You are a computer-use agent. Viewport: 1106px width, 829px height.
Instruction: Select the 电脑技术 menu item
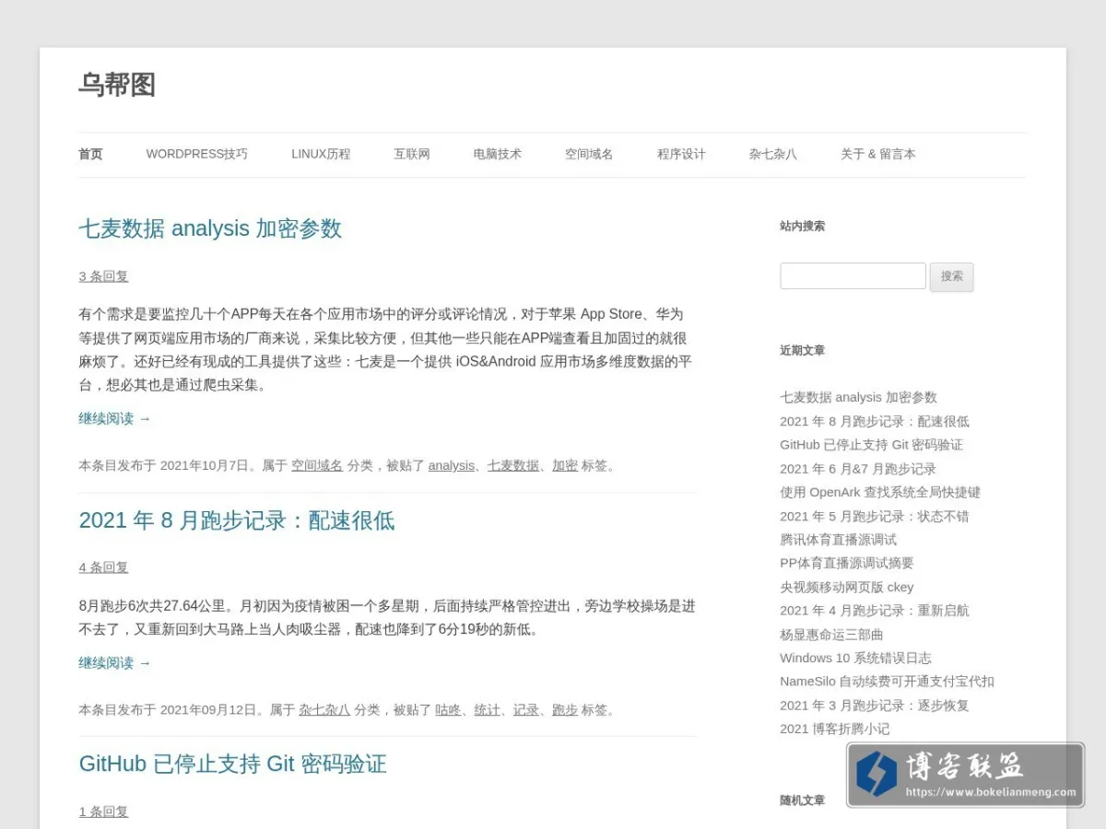(498, 154)
